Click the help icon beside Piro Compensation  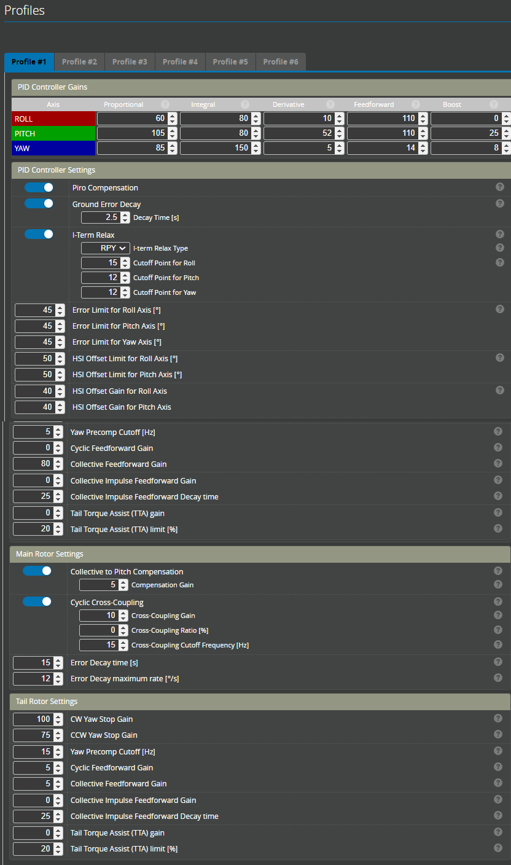pos(499,186)
